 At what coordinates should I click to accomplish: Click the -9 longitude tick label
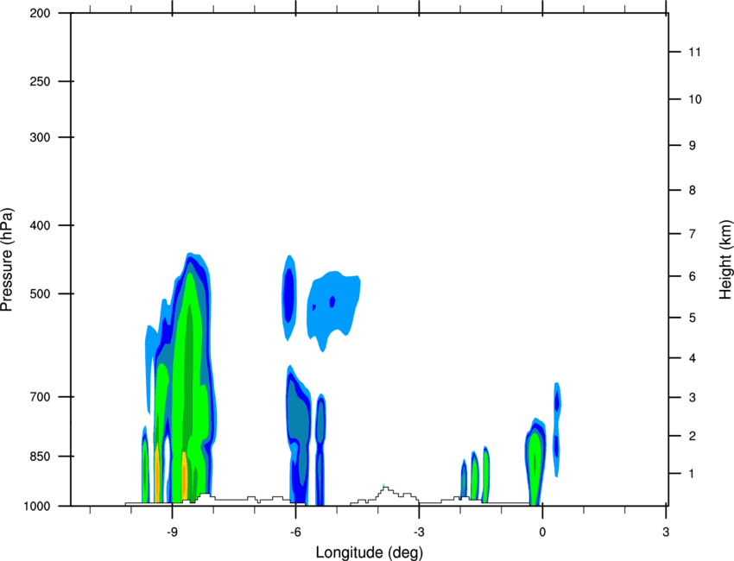click(172, 532)
